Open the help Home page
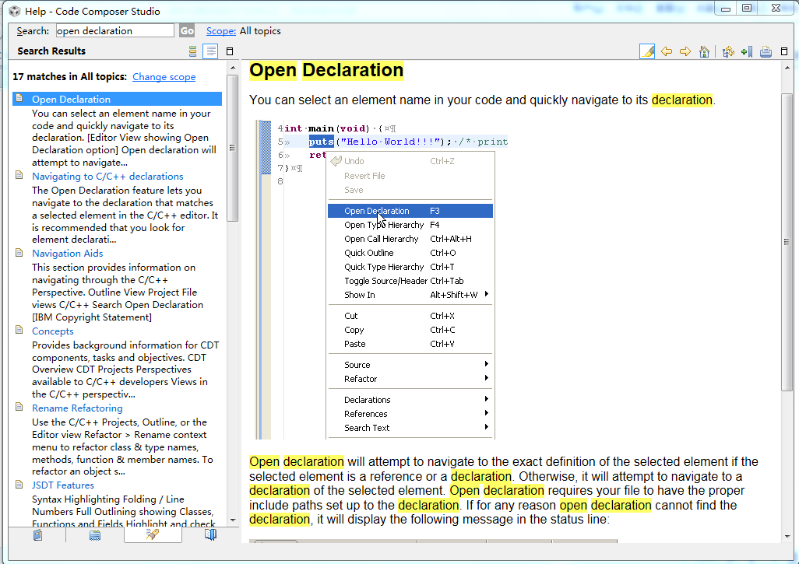The height and width of the screenshot is (564, 799). (704, 51)
